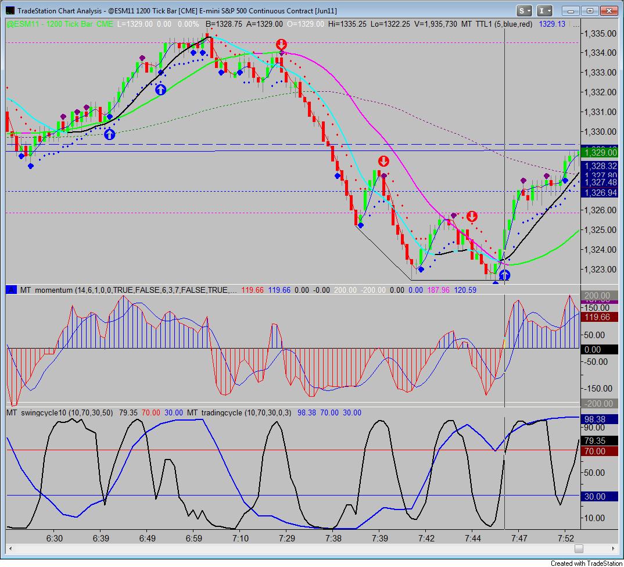Click the '1,328.32' price axis tag
Image resolution: width=624 pixels, height=567 pixels.
(600, 166)
